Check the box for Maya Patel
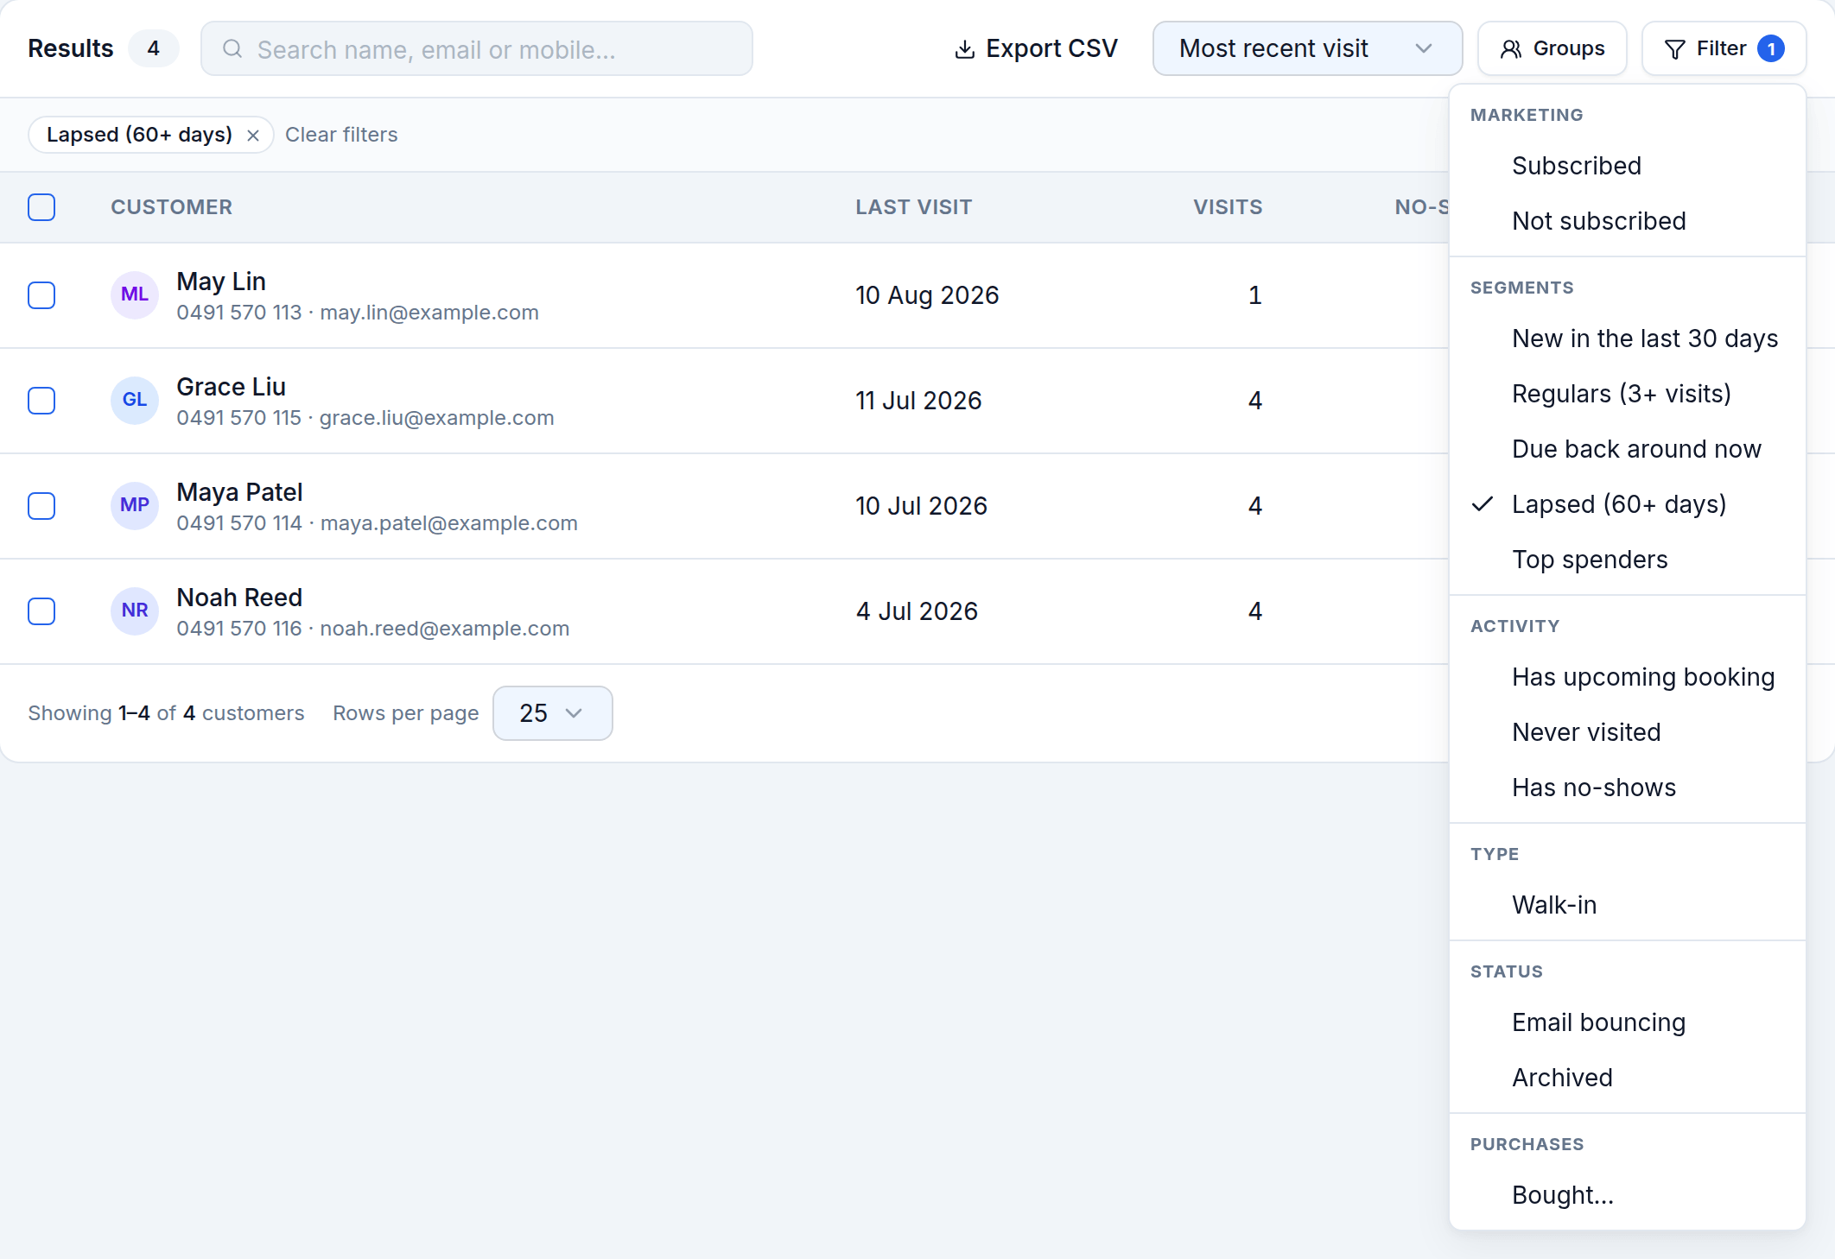Screen dimensions: 1835x1259 pos(41,506)
